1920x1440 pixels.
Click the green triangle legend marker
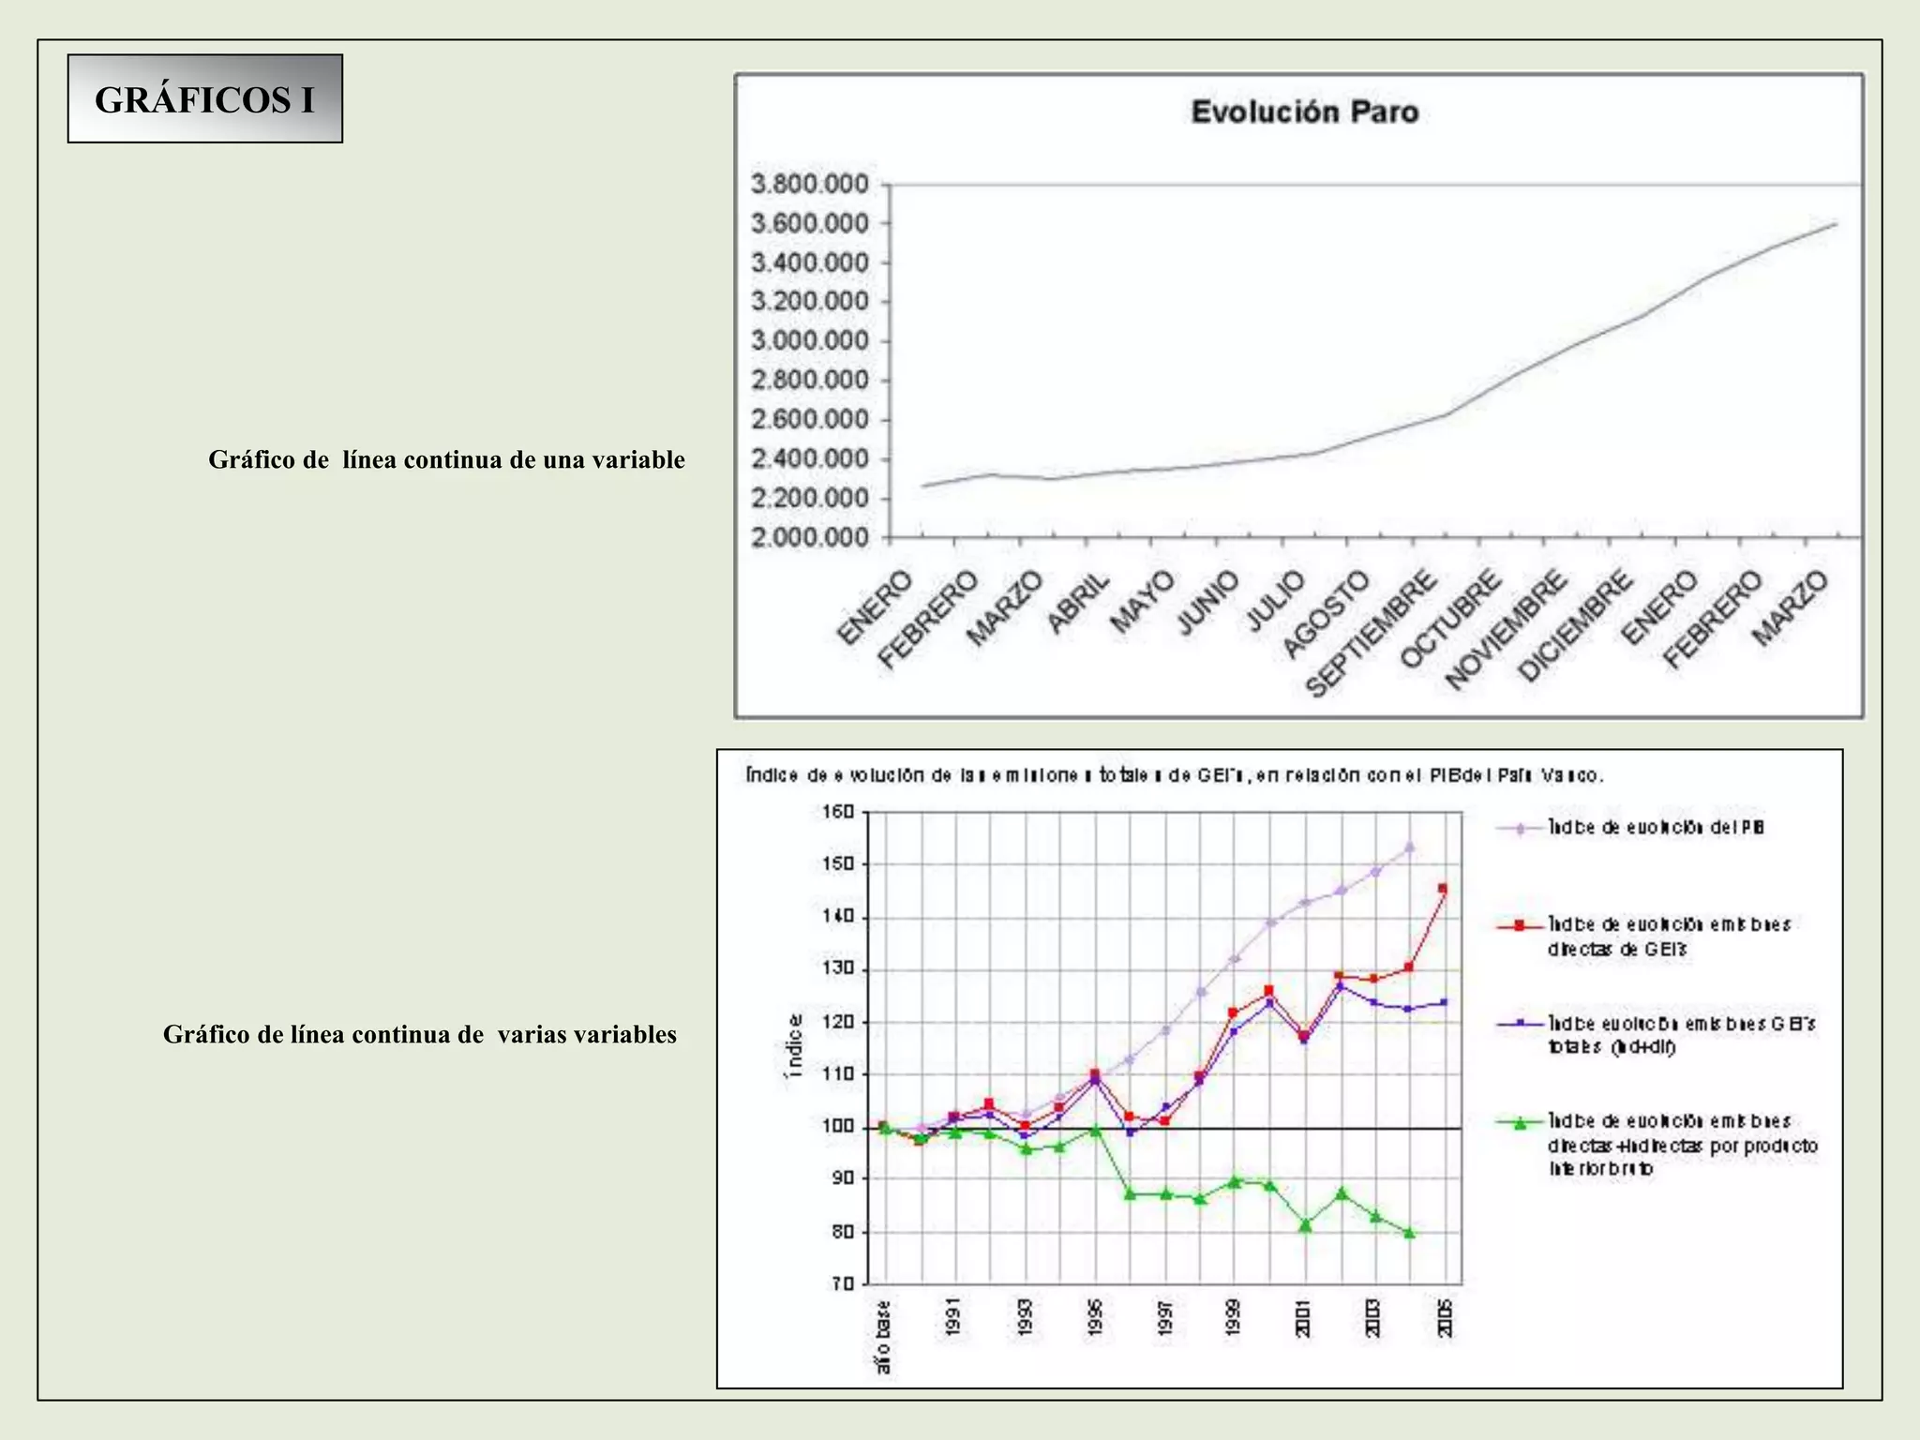pos(1520,1122)
